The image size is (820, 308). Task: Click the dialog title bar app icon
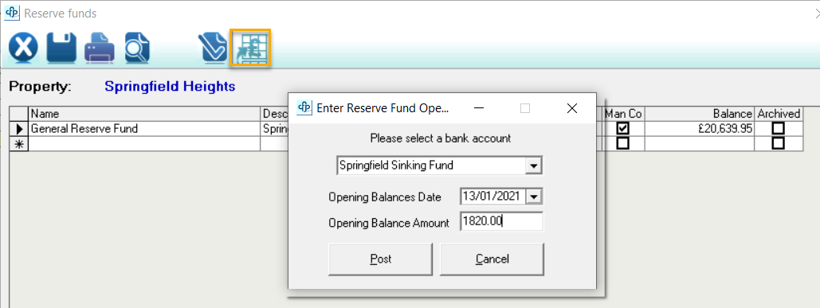[x=304, y=108]
